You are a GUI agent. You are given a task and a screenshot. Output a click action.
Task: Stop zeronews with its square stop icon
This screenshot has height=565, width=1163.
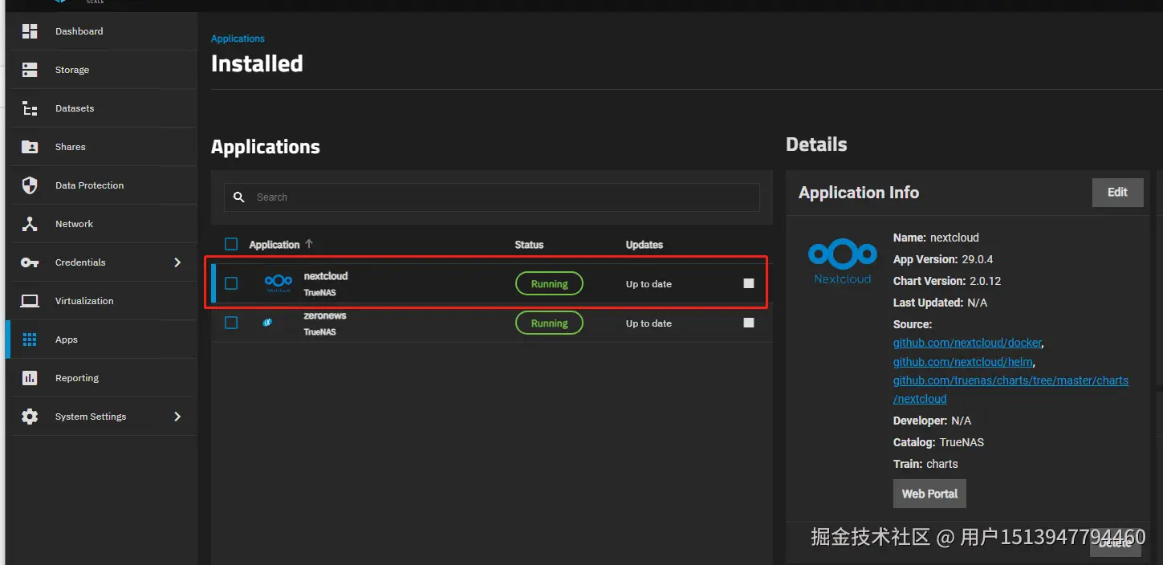pos(749,323)
